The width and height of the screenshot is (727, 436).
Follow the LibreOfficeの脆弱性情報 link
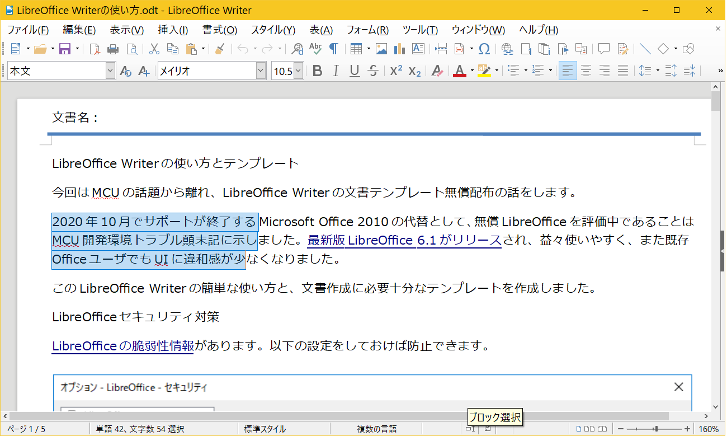123,346
